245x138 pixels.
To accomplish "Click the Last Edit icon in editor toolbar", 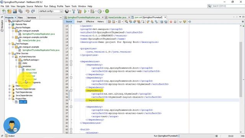I will pyautogui.click(x=109, y=22).
